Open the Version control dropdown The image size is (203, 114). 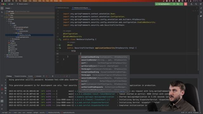pyautogui.click(x=23, y=4)
